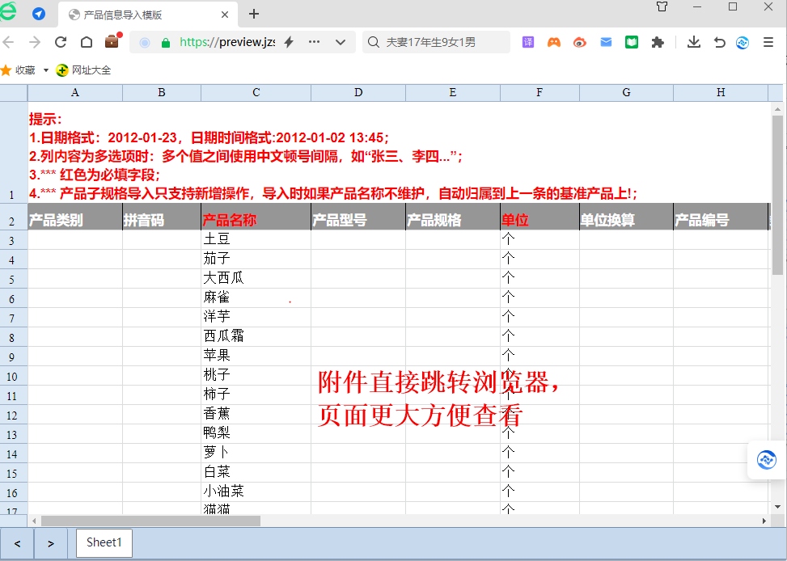
Task: Click the 产品类别 header cell
Action: [x=74, y=217]
